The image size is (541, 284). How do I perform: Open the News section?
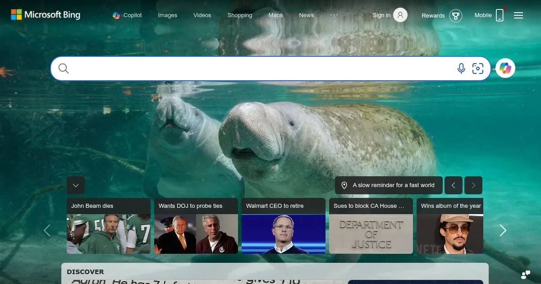coord(306,15)
